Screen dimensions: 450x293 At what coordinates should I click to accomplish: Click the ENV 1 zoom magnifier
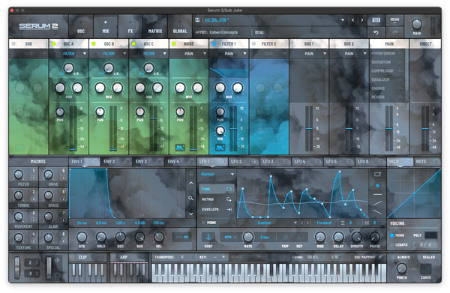point(190,198)
